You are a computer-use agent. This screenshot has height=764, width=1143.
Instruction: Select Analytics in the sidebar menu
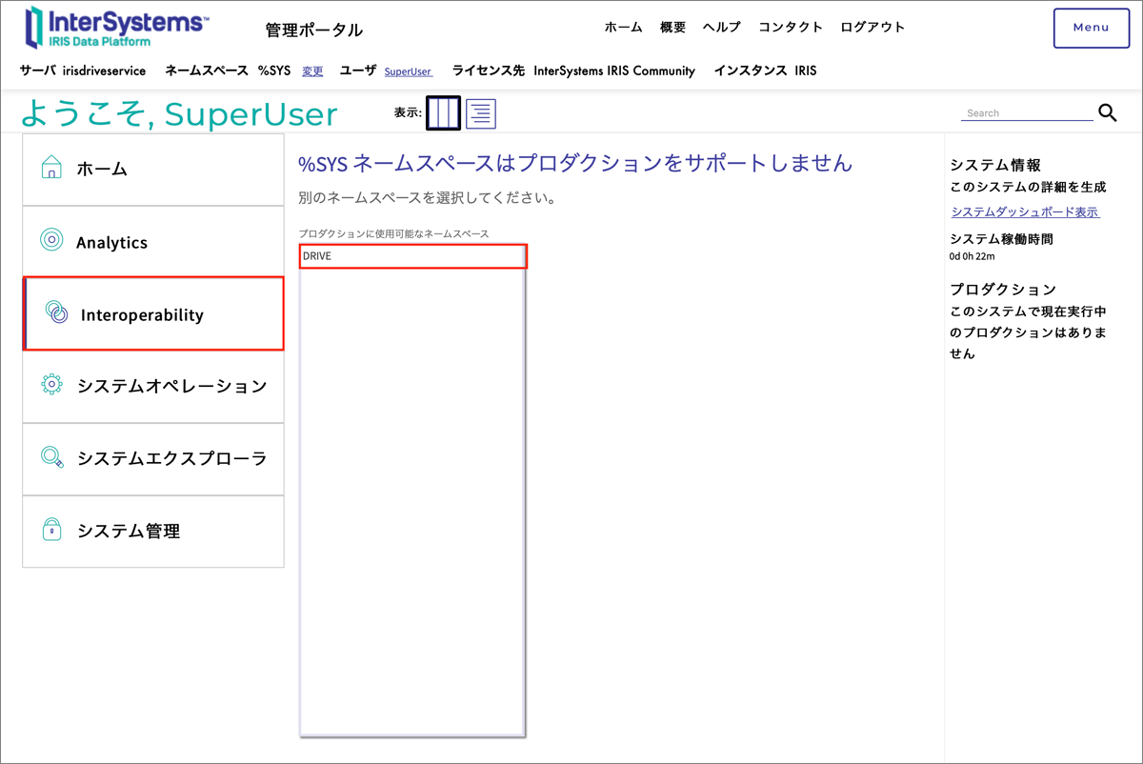point(153,242)
